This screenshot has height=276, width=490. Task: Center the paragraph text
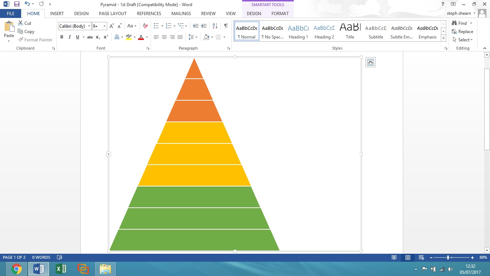click(x=164, y=37)
